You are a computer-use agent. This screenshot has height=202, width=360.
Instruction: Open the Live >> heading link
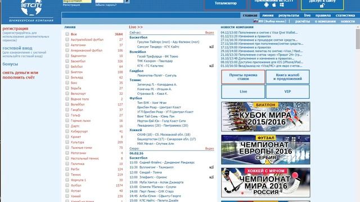coord(136,27)
